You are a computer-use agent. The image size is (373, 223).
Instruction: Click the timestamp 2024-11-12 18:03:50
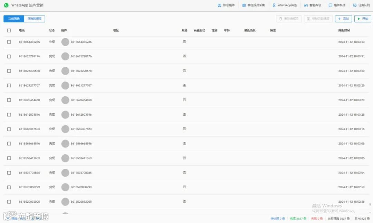pyautogui.click(x=351, y=42)
